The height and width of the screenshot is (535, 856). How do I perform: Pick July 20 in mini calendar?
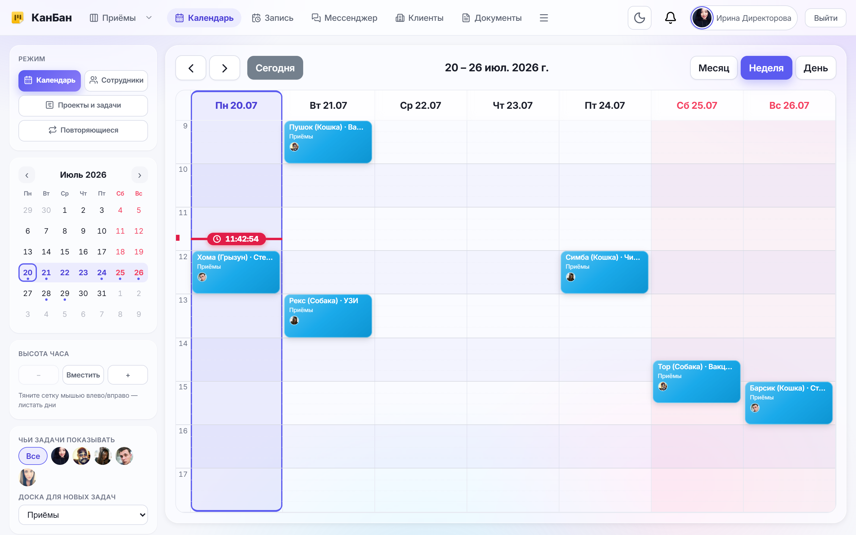pyautogui.click(x=28, y=273)
